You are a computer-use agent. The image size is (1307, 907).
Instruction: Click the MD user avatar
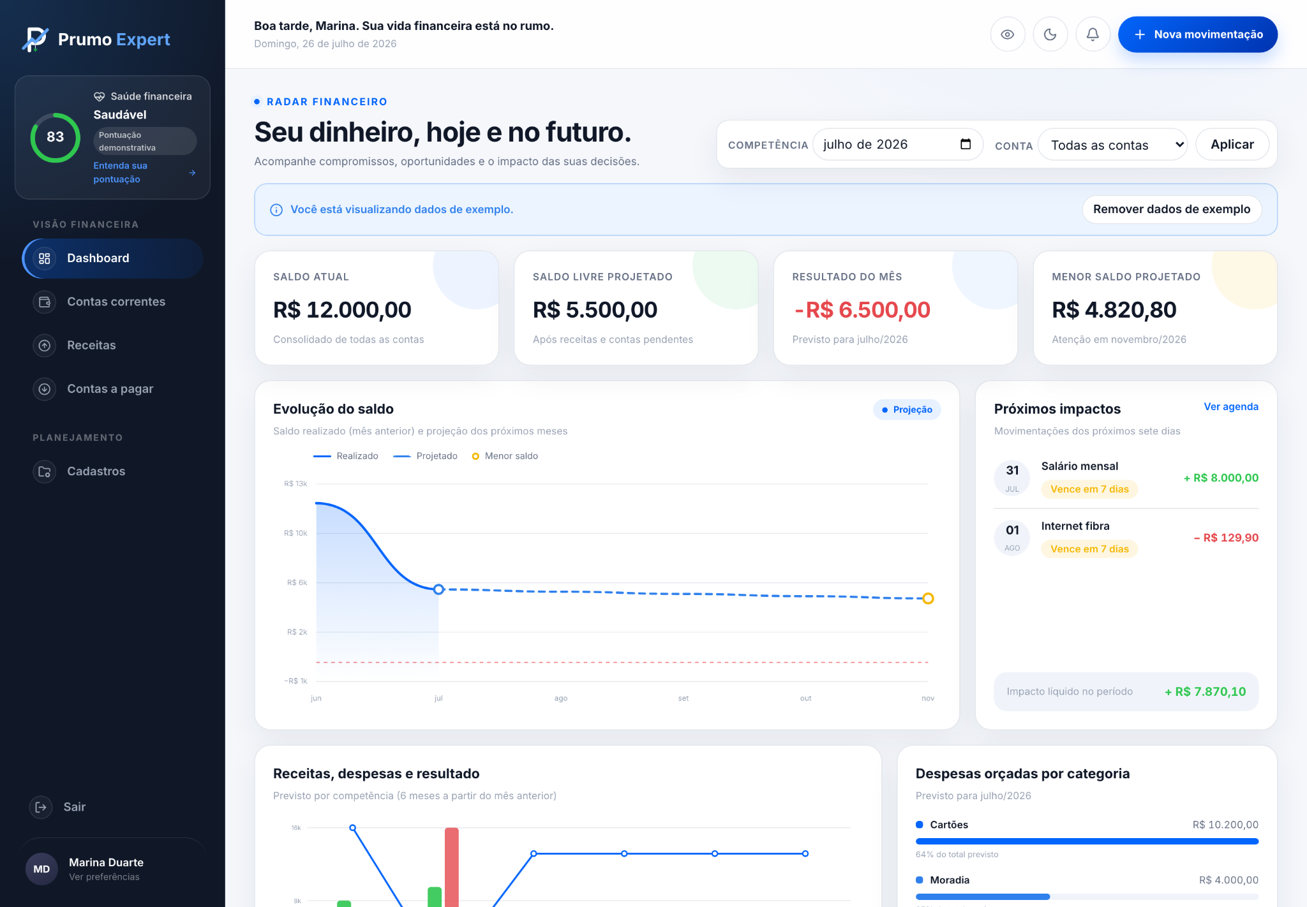tap(41, 869)
